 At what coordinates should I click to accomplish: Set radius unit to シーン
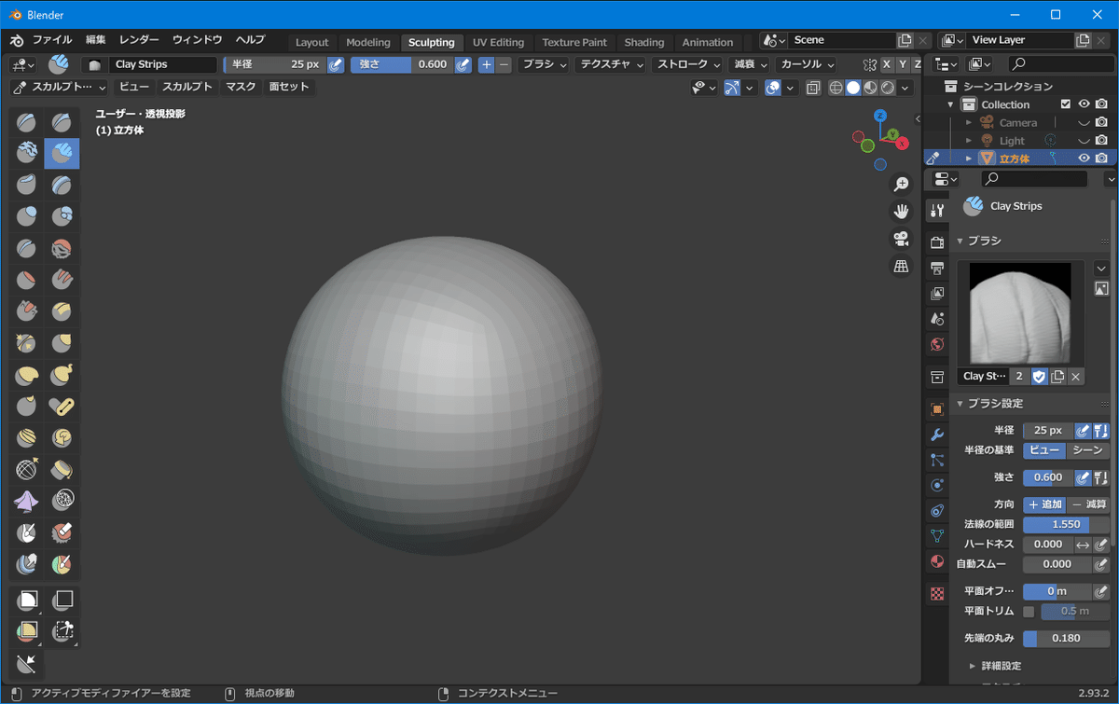[x=1088, y=450]
